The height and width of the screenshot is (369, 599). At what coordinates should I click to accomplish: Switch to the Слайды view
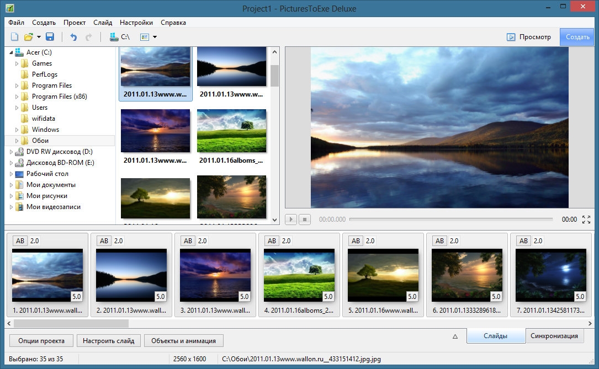pos(495,336)
